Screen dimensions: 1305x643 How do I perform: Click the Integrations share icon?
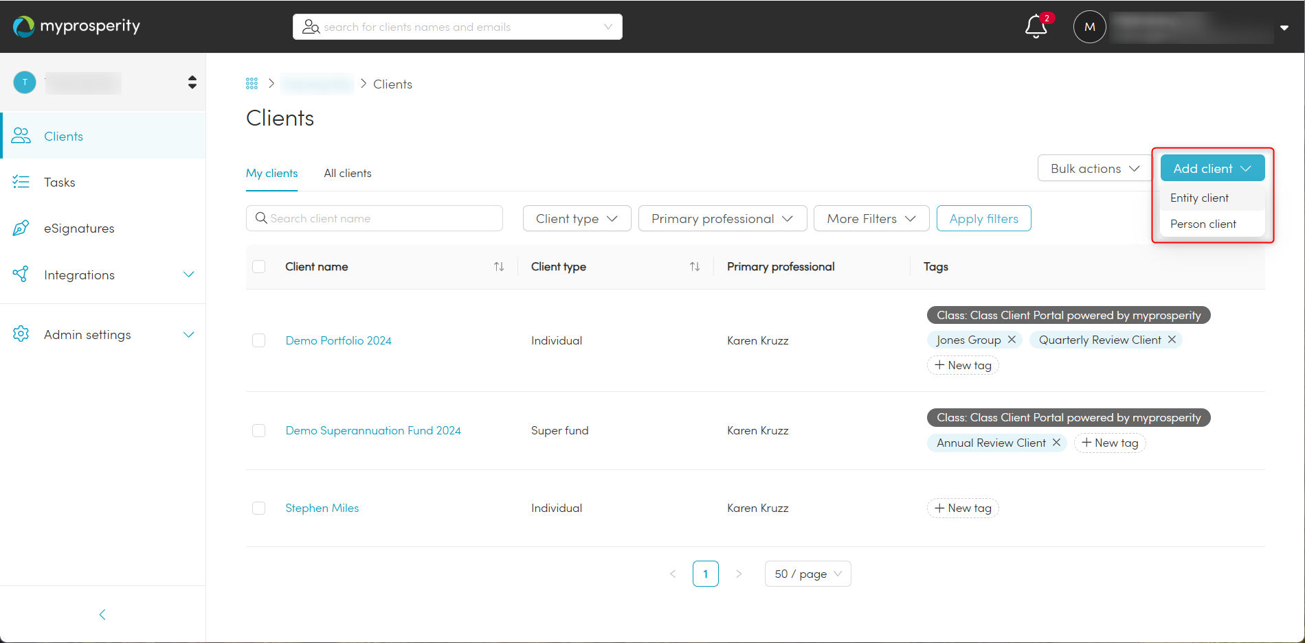pyautogui.click(x=21, y=274)
